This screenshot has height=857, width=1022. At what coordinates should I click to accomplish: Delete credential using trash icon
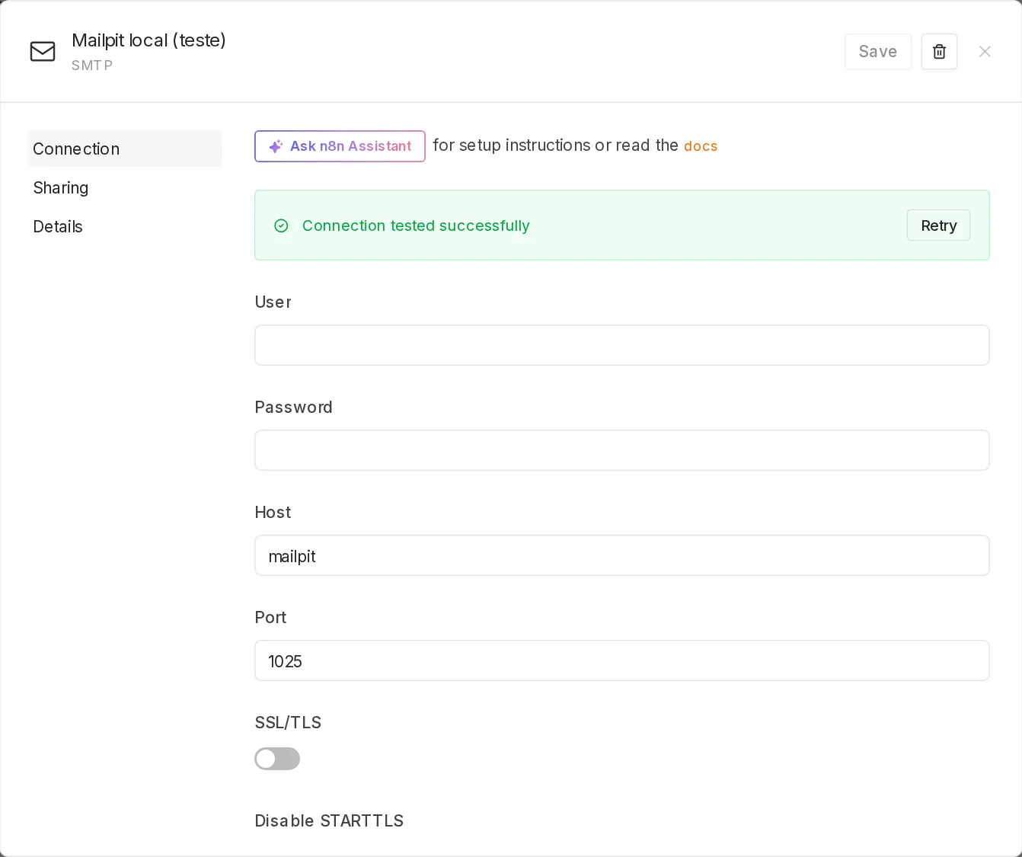click(939, 51)
